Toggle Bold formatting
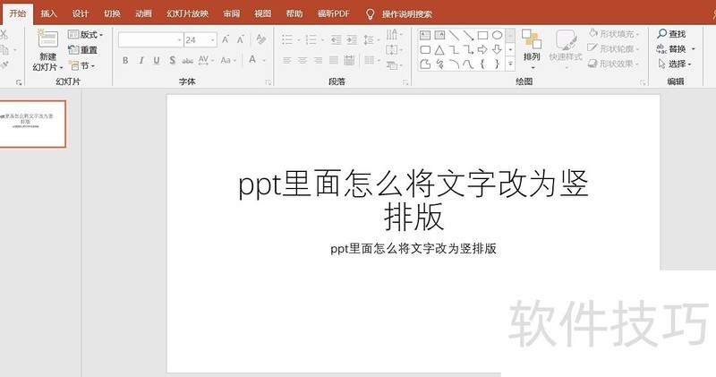The width and height of the screenshot is (716, 377). coord(125,60)
